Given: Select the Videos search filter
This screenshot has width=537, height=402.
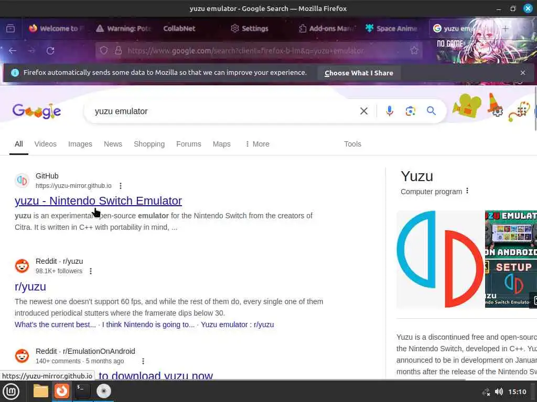Looking at the screenshot, I should [x=45, y=144].
